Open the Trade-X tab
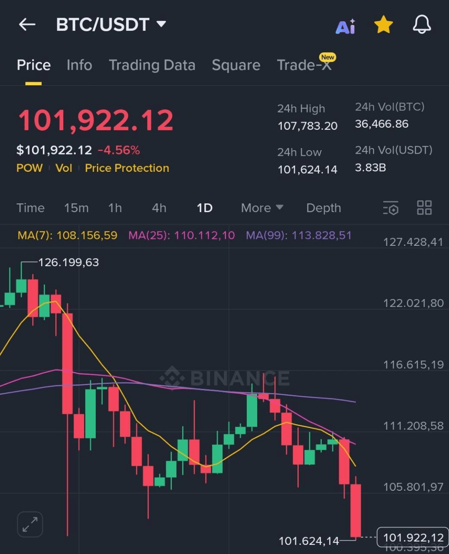This screenshot has width=449, height=554. point(304,65)
